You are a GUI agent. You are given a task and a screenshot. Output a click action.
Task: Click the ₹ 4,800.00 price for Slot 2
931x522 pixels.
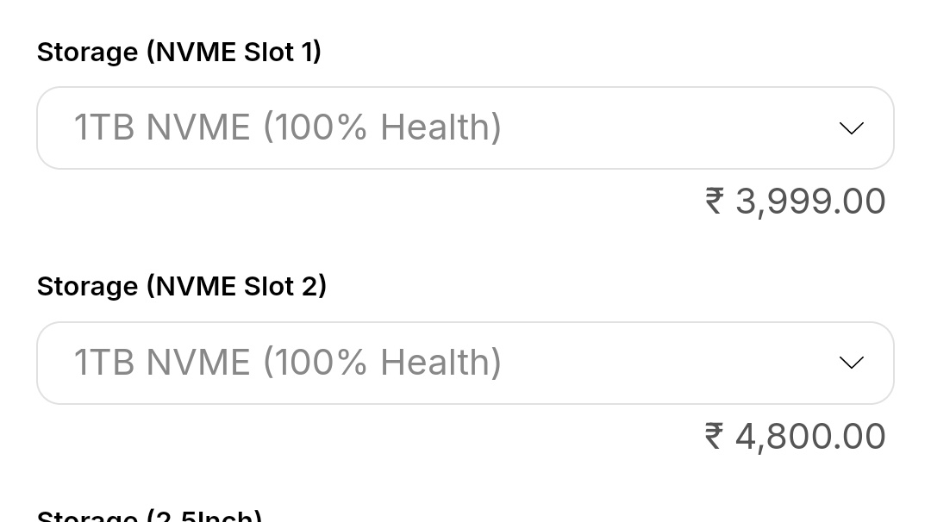point(795,436)
